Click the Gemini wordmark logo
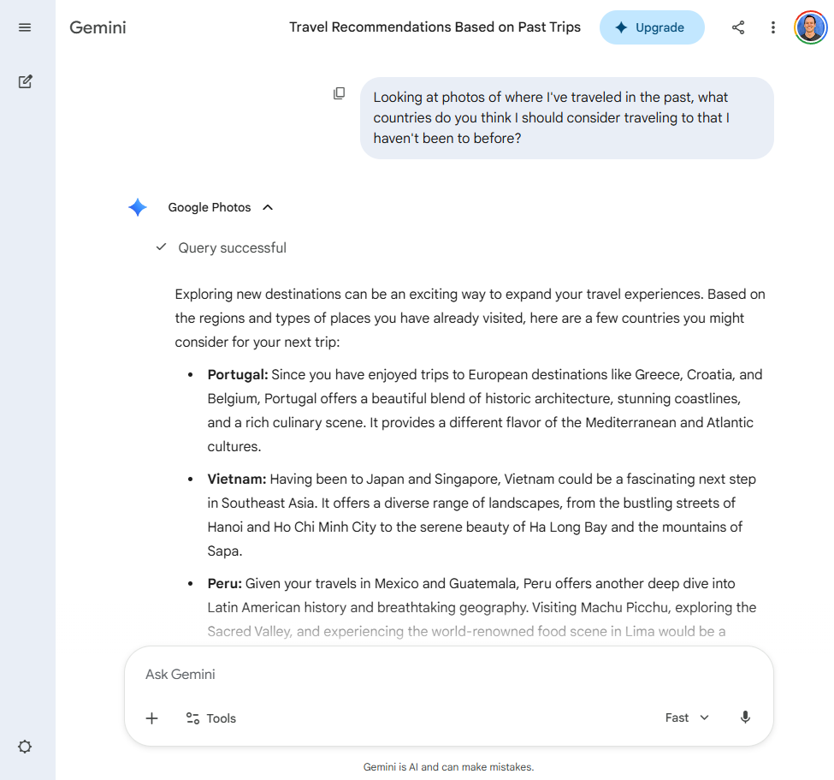Viewport: 834px width, 780px height. [x=97, y=27]
